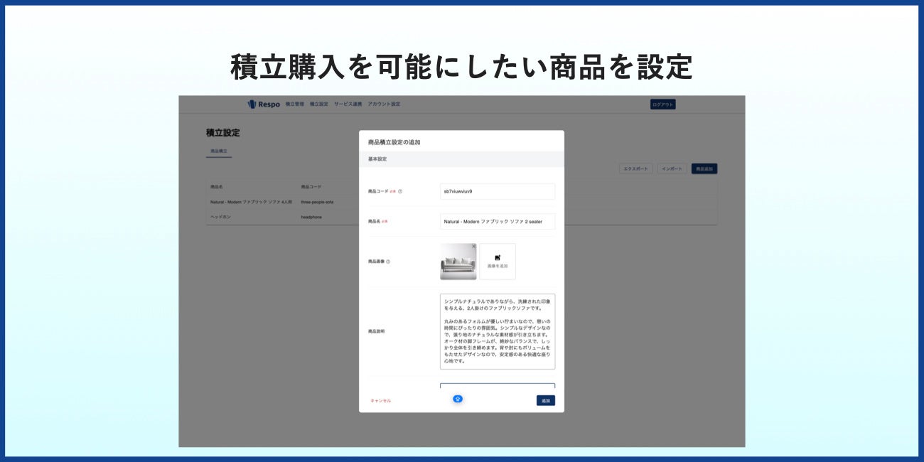This screenshot has height=462, width=924.
Task: Click the help icon beside 商品画像 label
Action: [388, 262]
